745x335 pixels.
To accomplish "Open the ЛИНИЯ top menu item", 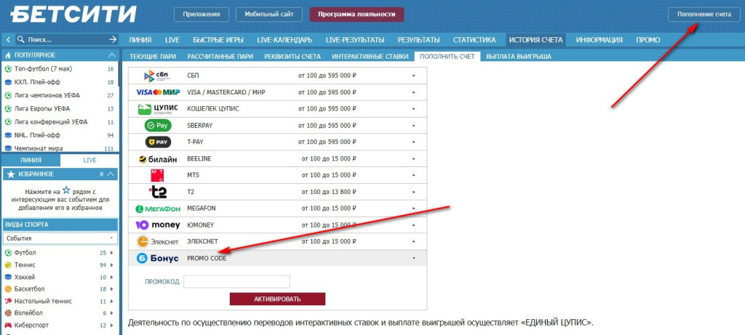I will pyautogui.click(x=140, y=40).
